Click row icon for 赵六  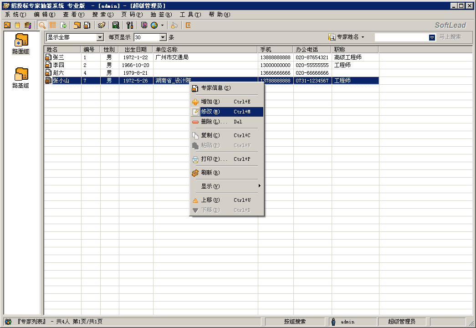[48, 72]
